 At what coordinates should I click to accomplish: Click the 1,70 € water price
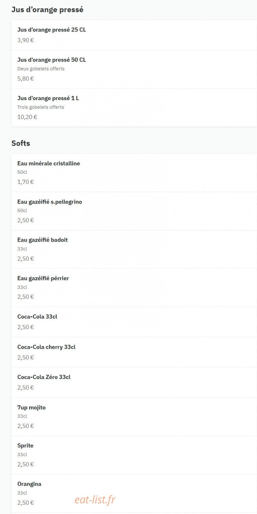tap(25, 182)
